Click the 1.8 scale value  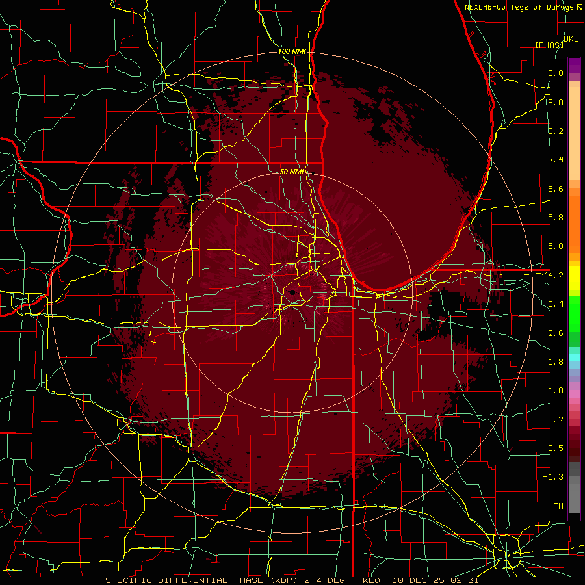[x=556, y=362]
